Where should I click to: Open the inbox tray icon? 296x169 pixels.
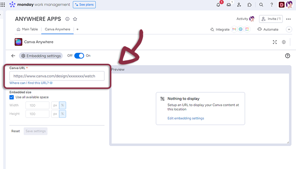coord(229,5)
